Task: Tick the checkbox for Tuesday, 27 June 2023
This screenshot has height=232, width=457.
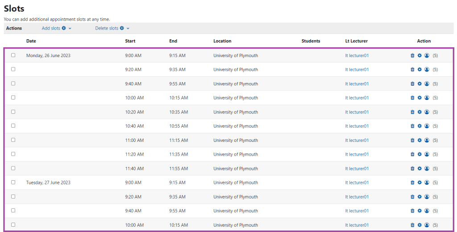Action: click(13, 182)
